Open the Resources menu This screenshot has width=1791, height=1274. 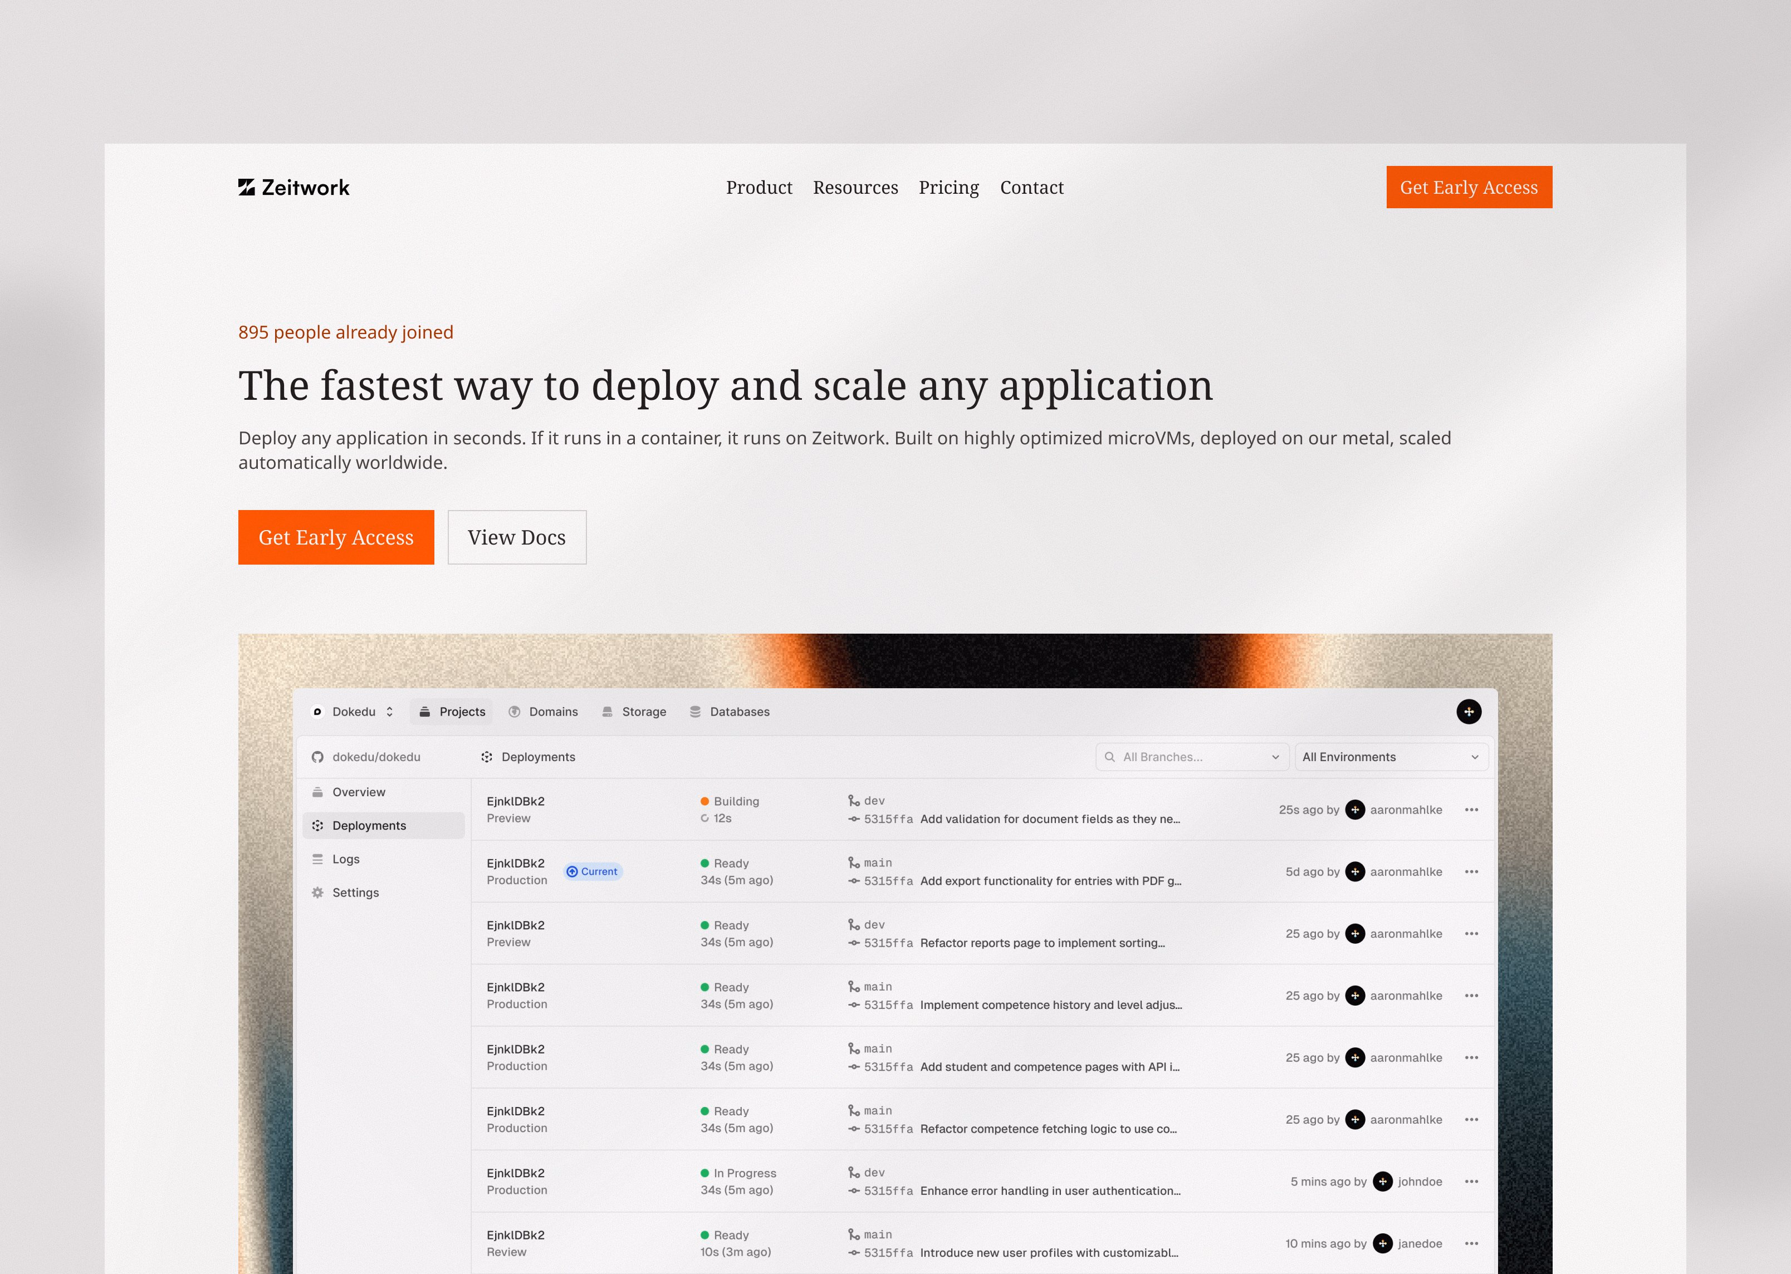856,188
